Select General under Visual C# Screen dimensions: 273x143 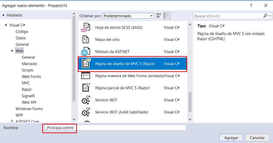click(x=22, y=44)
